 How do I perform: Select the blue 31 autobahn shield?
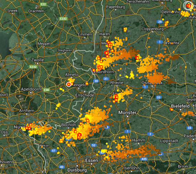pos(106,79)
